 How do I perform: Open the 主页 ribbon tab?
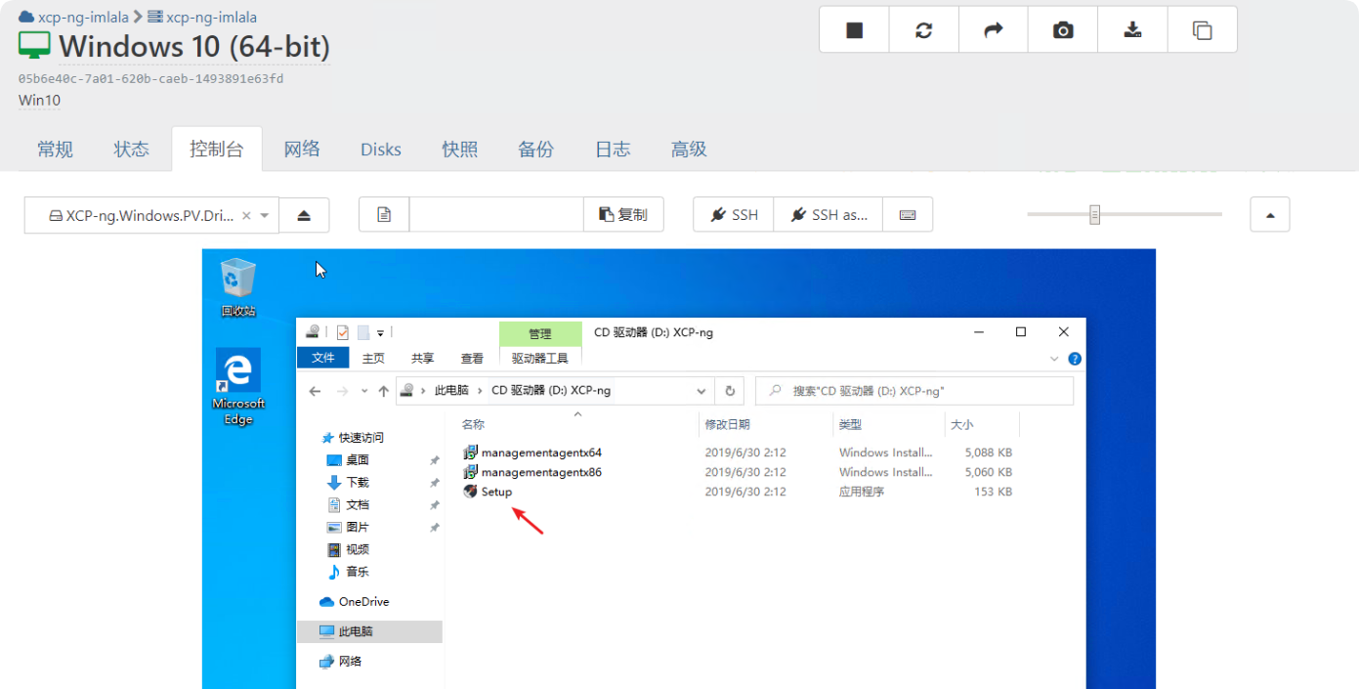(373, 359)
